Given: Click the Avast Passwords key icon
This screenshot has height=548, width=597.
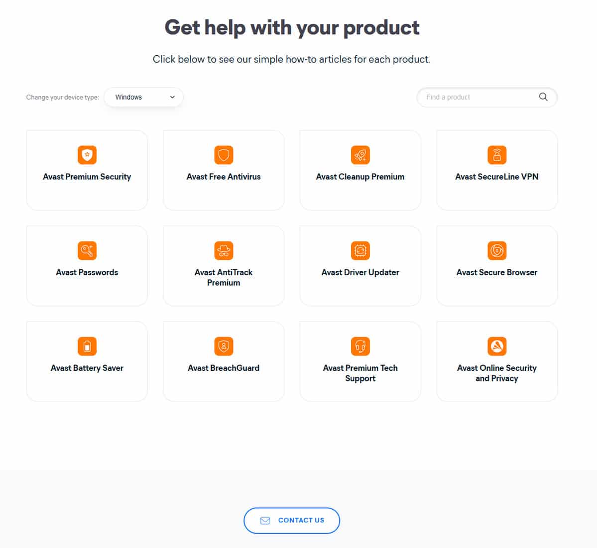Looking at the screenshot, I should click(87, 250).
